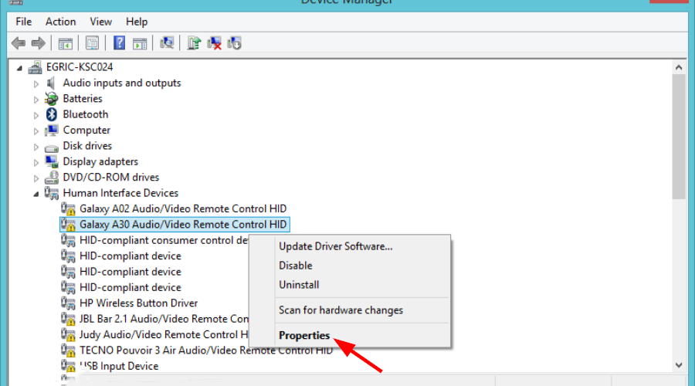Collapse the Human Interface Devices category

pyautogui.click(x=36, y=194)
